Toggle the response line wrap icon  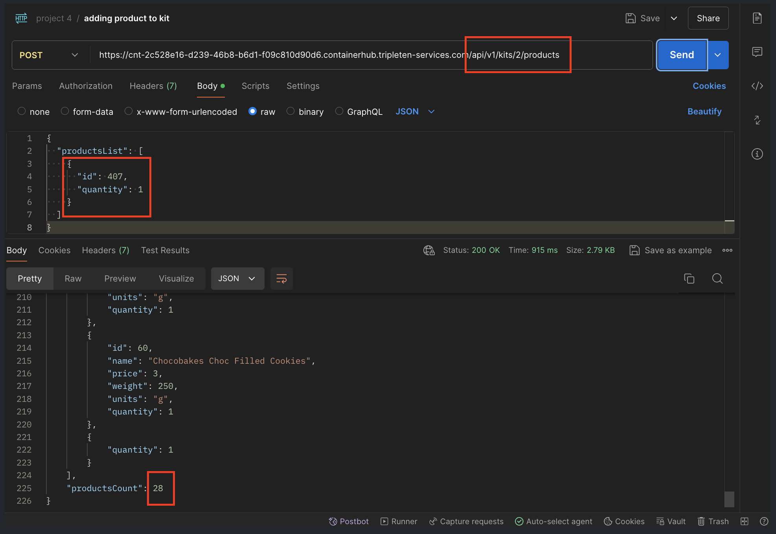click(281, 279)
